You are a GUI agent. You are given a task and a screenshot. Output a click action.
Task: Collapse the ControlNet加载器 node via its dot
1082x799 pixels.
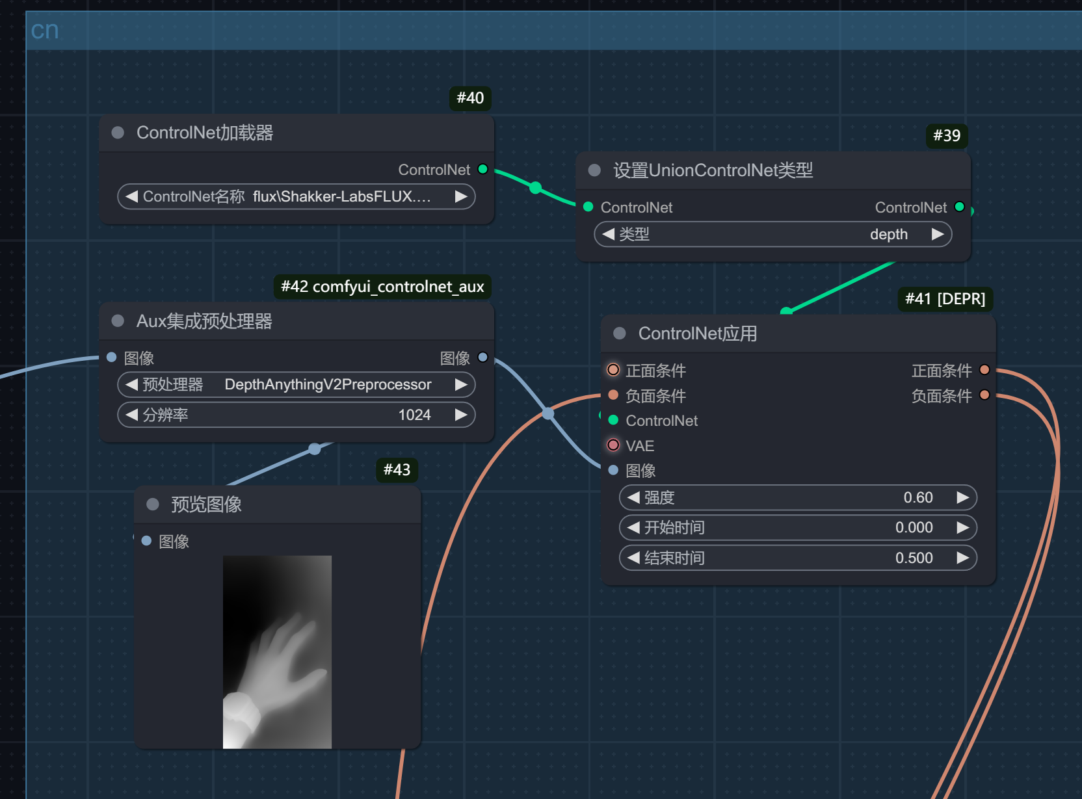[x=118, y=133]
